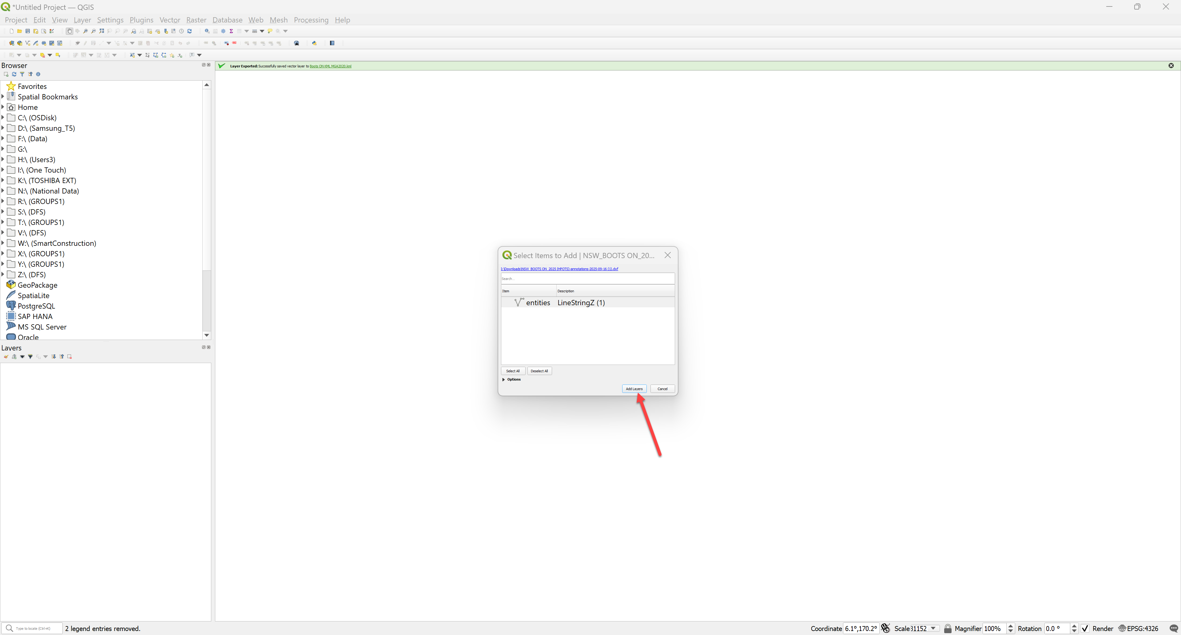Image resolution: width=1181 pixels, height=635 pixels.
Task: Click the DXF file path link in dialog
Action: pos(559,269)
